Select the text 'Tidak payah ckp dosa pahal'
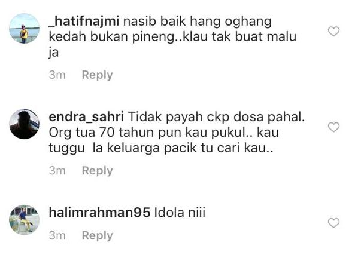This screenshot has width=361, height=261. [x=216, y=116]
